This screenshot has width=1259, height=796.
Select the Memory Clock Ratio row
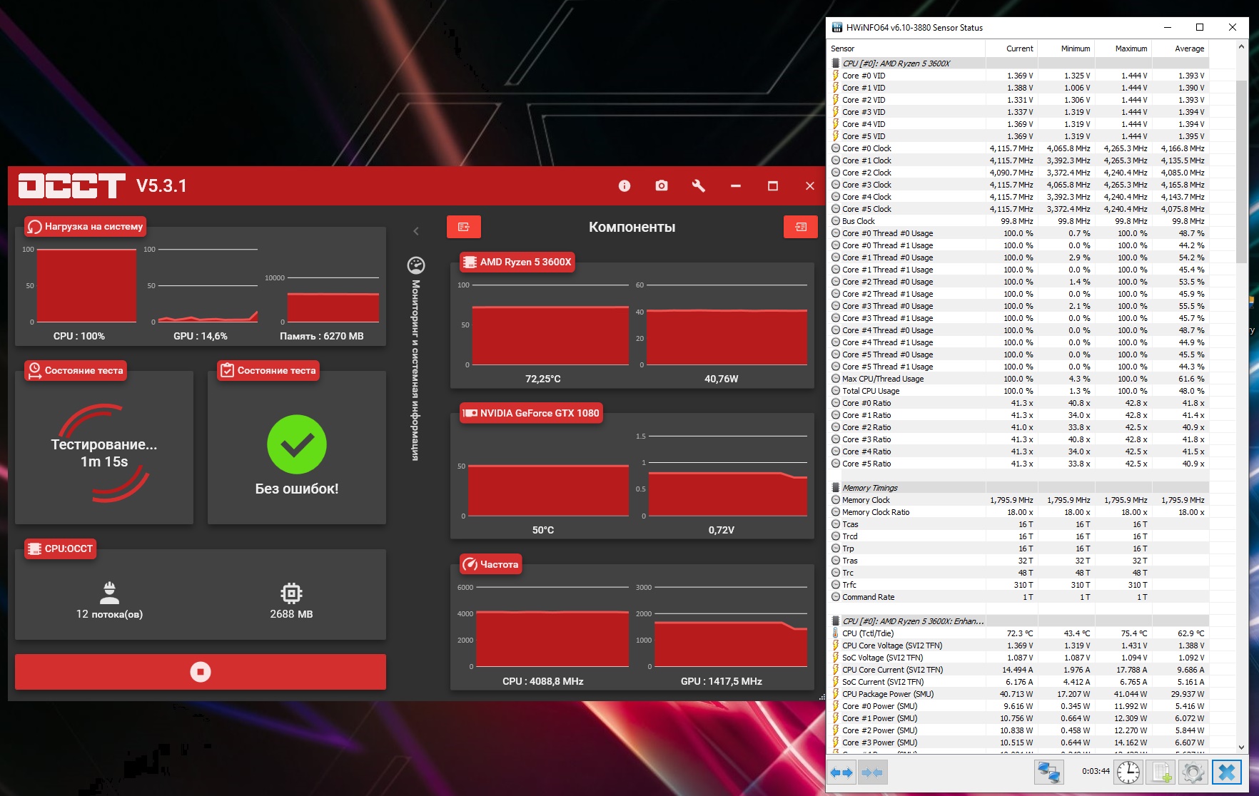point(1018,512)
